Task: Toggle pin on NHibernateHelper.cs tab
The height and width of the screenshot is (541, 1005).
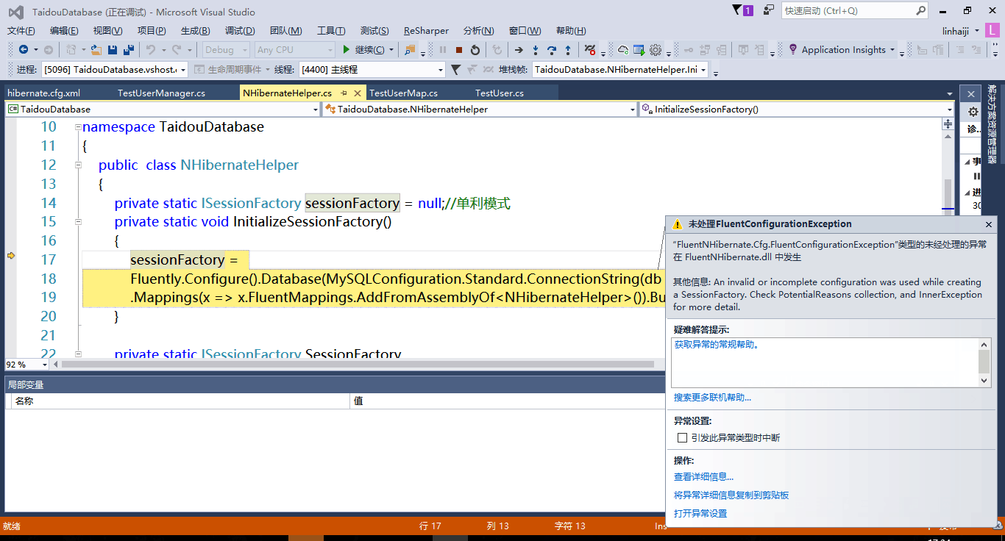Action: coord(344,93)
